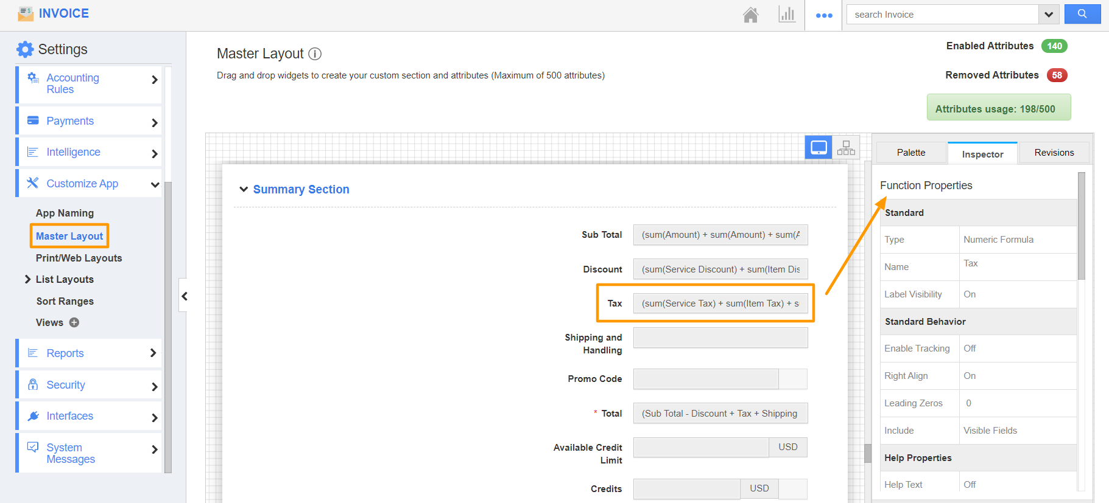This screenshot has width=1109, height=503.
Task: Collapse the settings sidebar with arrow
Action: 184,296
